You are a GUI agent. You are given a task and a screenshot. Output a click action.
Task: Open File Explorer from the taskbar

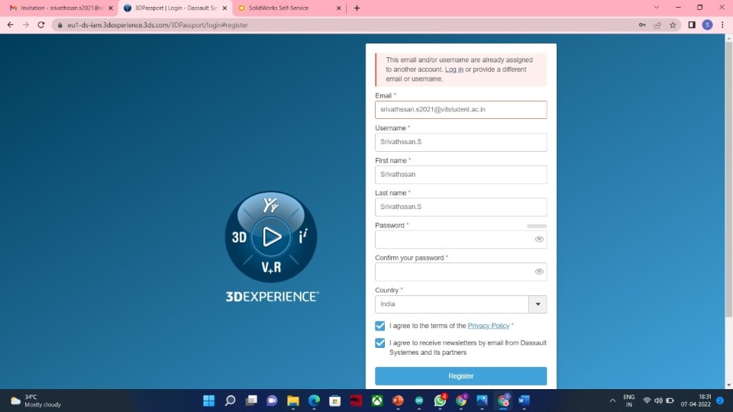[293, 401]
